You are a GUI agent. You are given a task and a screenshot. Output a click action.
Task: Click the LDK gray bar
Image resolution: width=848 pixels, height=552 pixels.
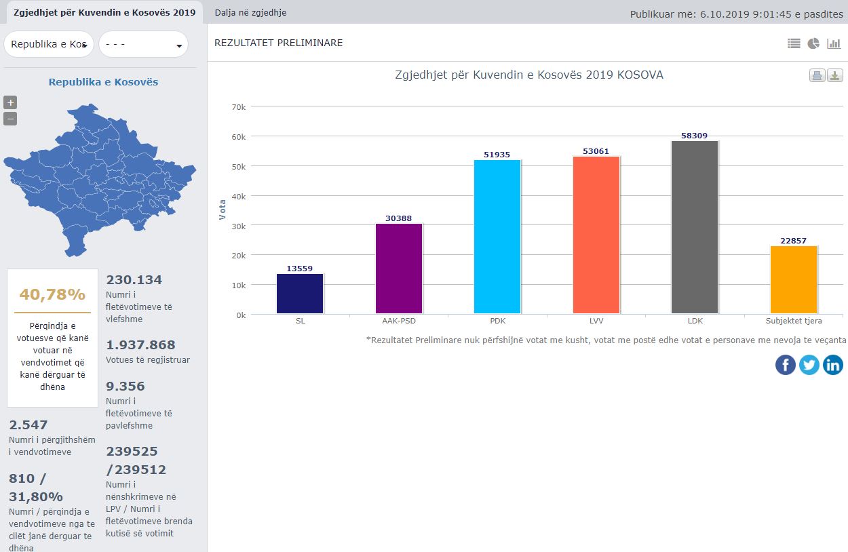pos(694,227)
